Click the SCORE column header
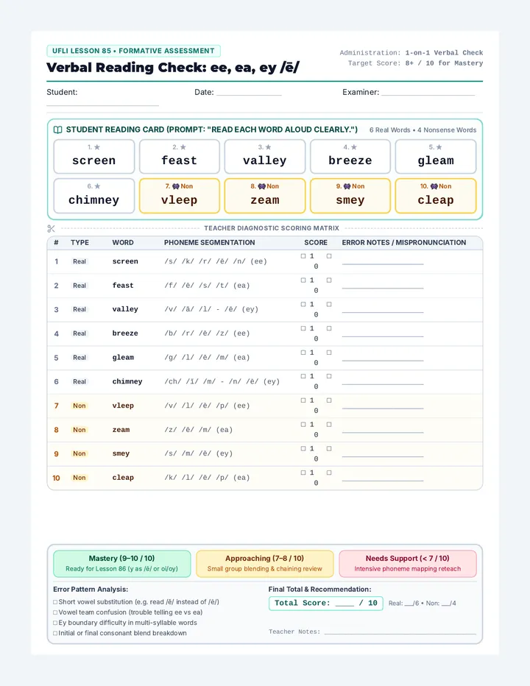Viewport: 530px width, 686px height. click(x=316, y=242)
